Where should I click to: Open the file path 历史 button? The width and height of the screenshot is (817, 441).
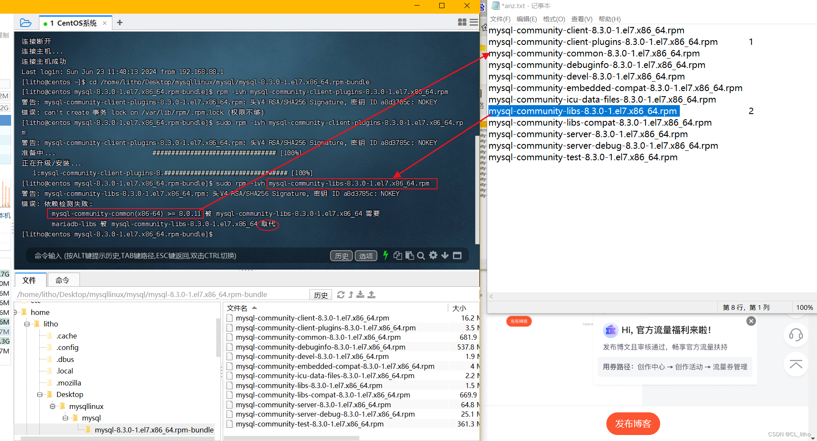point(320,295)
